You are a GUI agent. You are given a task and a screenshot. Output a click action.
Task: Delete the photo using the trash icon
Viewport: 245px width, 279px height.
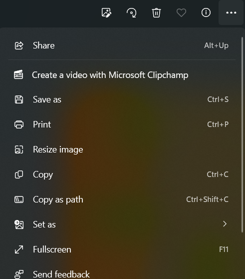[156, 13]
